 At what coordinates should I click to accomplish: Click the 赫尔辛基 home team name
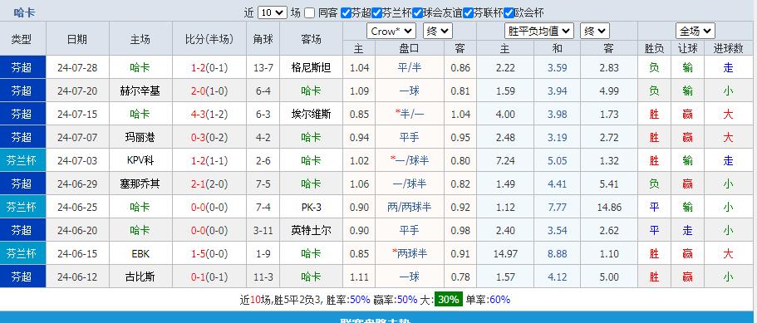(140, 91)
